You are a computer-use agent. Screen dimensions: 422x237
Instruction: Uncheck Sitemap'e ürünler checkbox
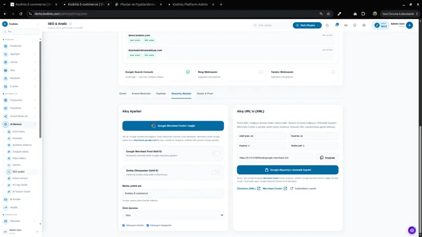click(123, 225)
